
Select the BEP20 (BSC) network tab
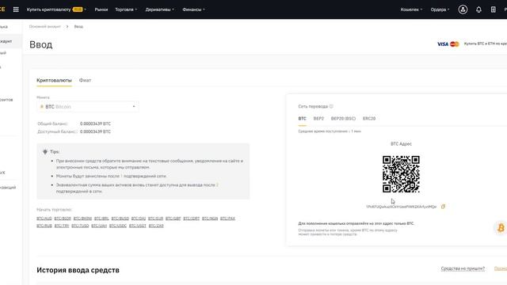(343, 119)
